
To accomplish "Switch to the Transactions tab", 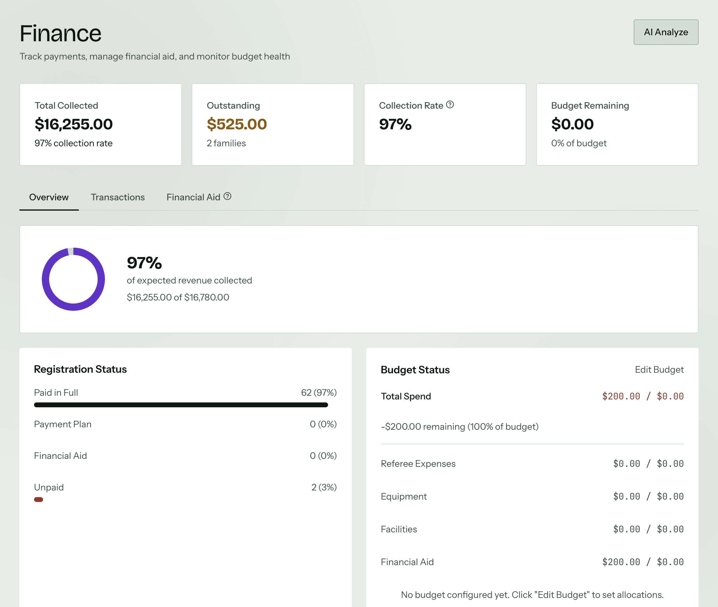I will [x=118, y=197].
